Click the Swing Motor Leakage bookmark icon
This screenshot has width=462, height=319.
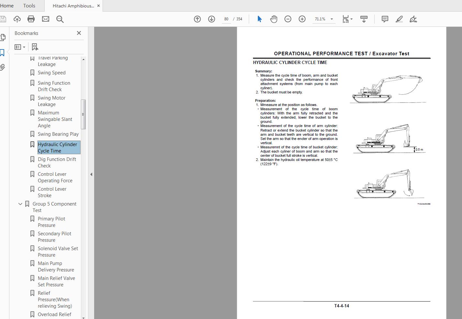point(32,98)
